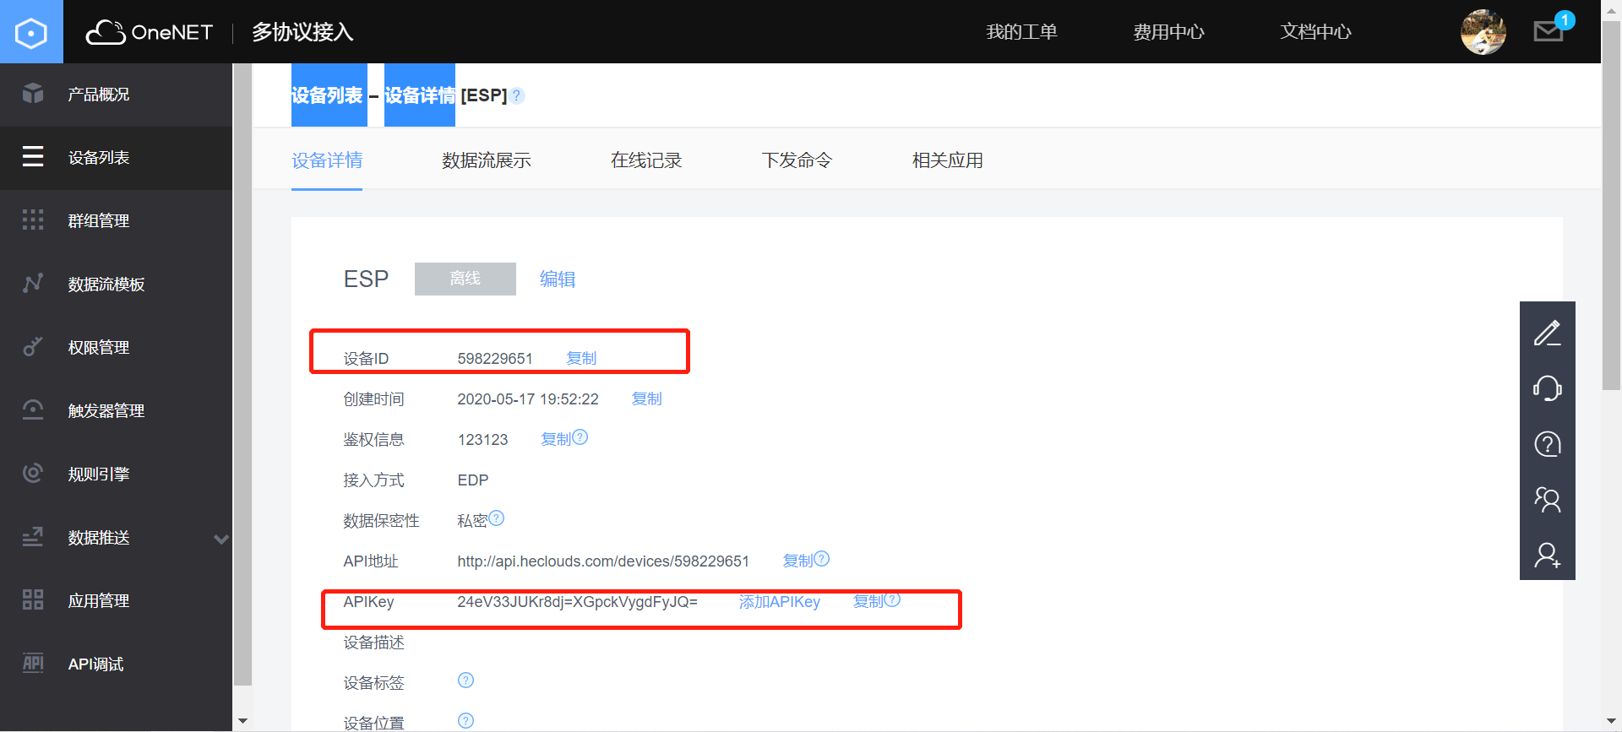The height and width of the screenshot is (732, 1622).
Task: Click help icon beside API地址 复制
Action: (x=821, y=558)
